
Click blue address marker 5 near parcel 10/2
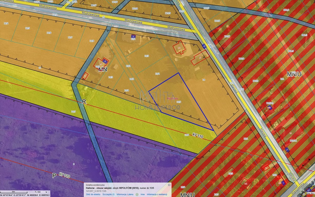click(105, 62)
